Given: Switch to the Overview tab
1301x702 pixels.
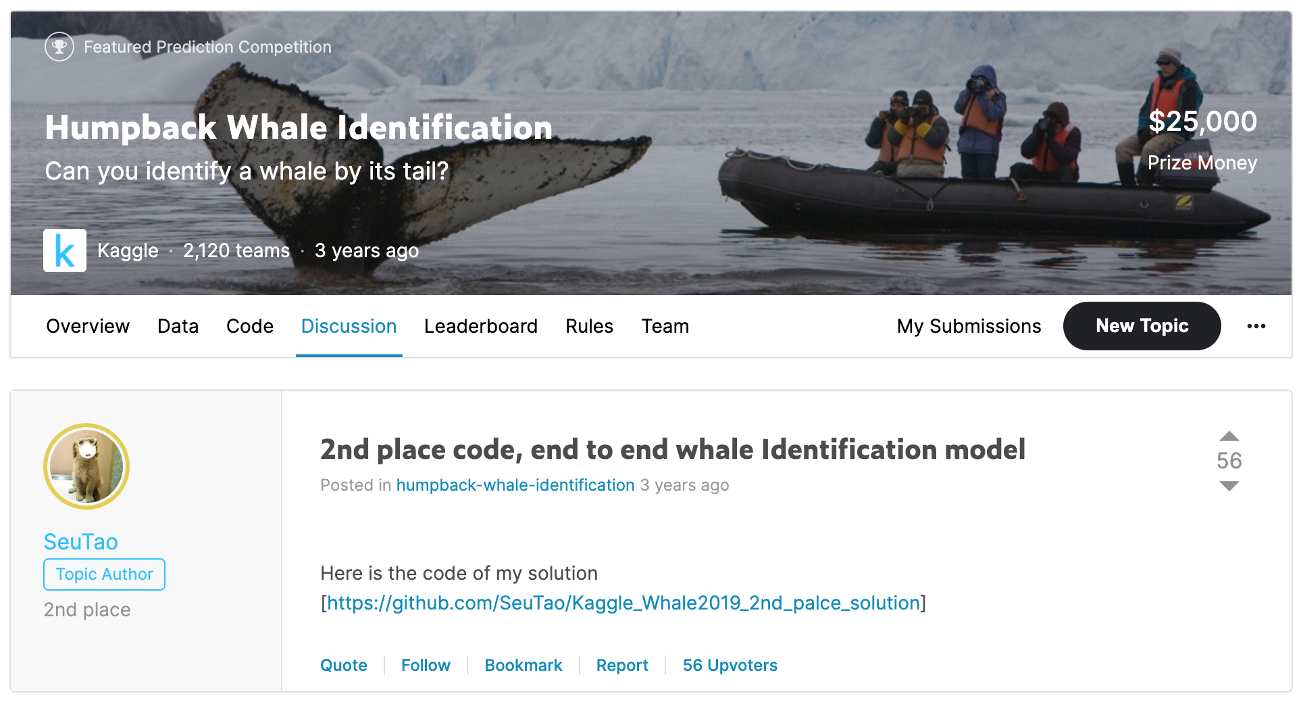Looking at the screenshot, I should click(x=88, y=327).
